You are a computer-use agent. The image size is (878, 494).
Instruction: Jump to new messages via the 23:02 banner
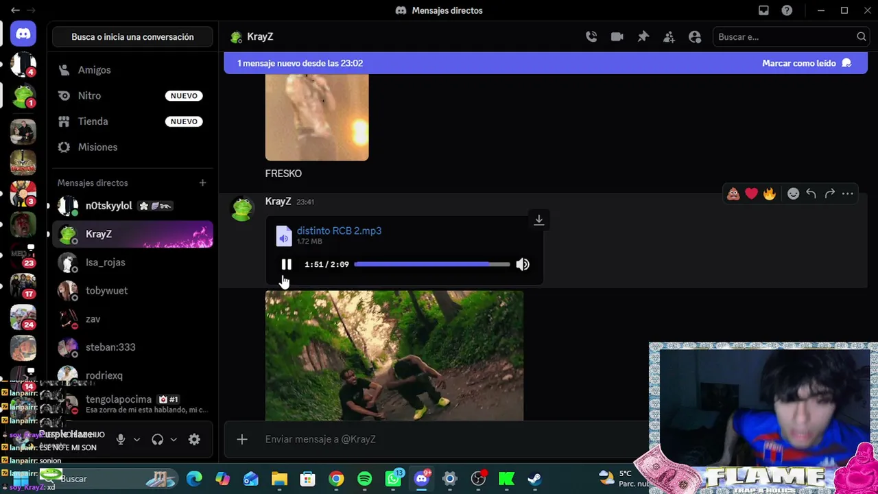pos(300,63)
